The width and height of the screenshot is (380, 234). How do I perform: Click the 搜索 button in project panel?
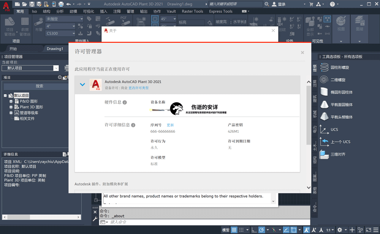point(36,86)
